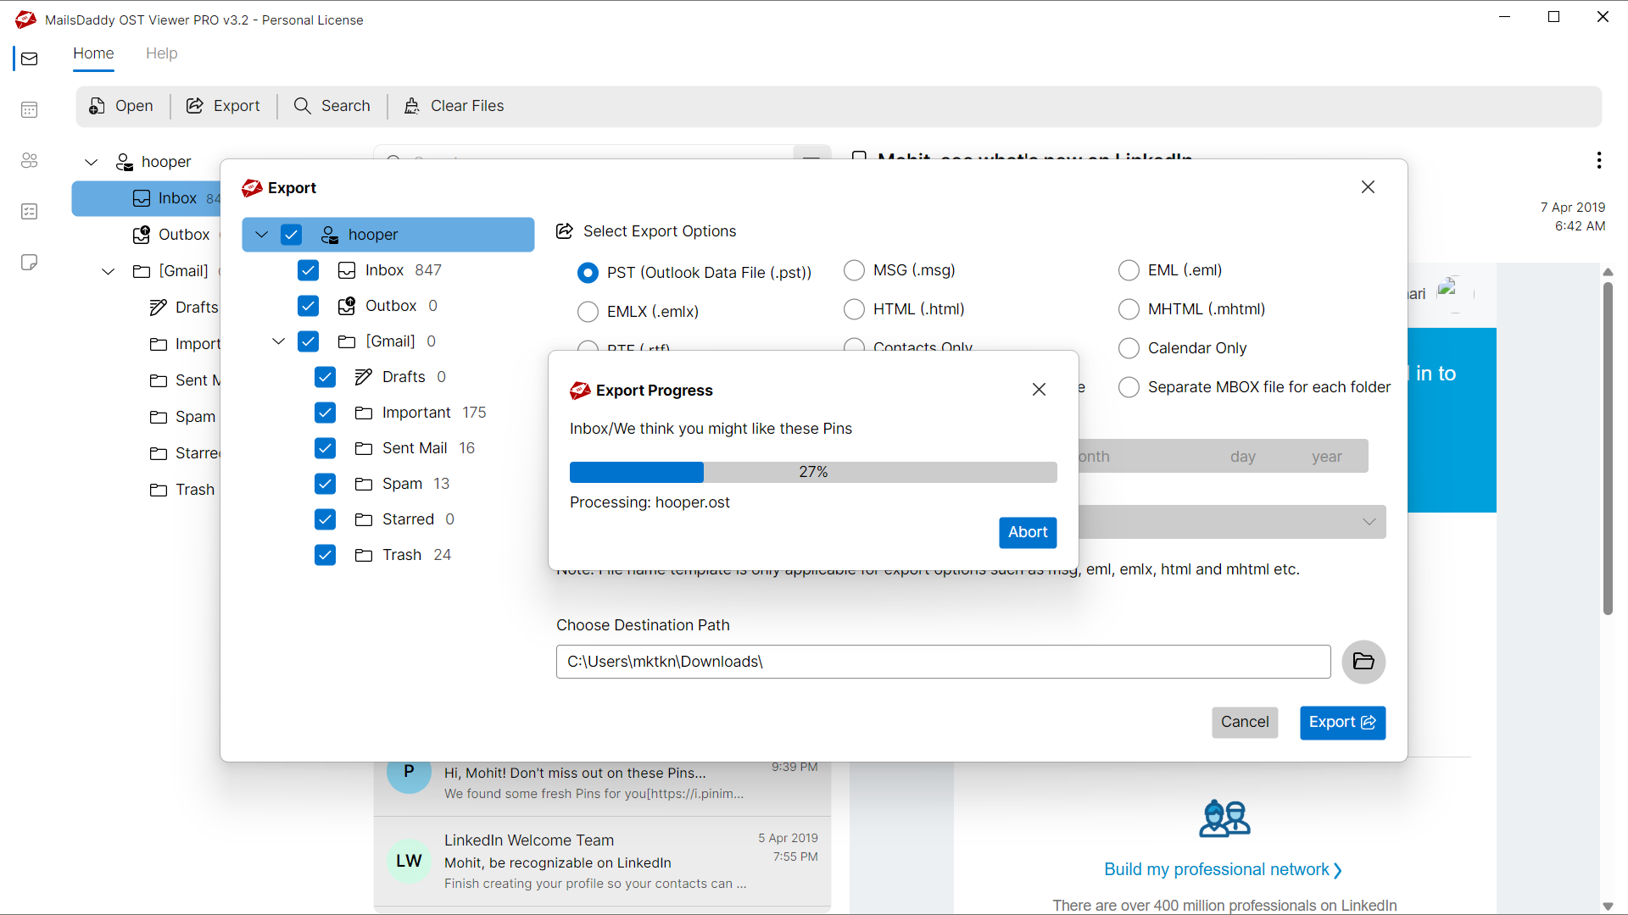Click the Outbox icon in main folder tree
This screenshot has height=915, width=1628.
[142, 235]
